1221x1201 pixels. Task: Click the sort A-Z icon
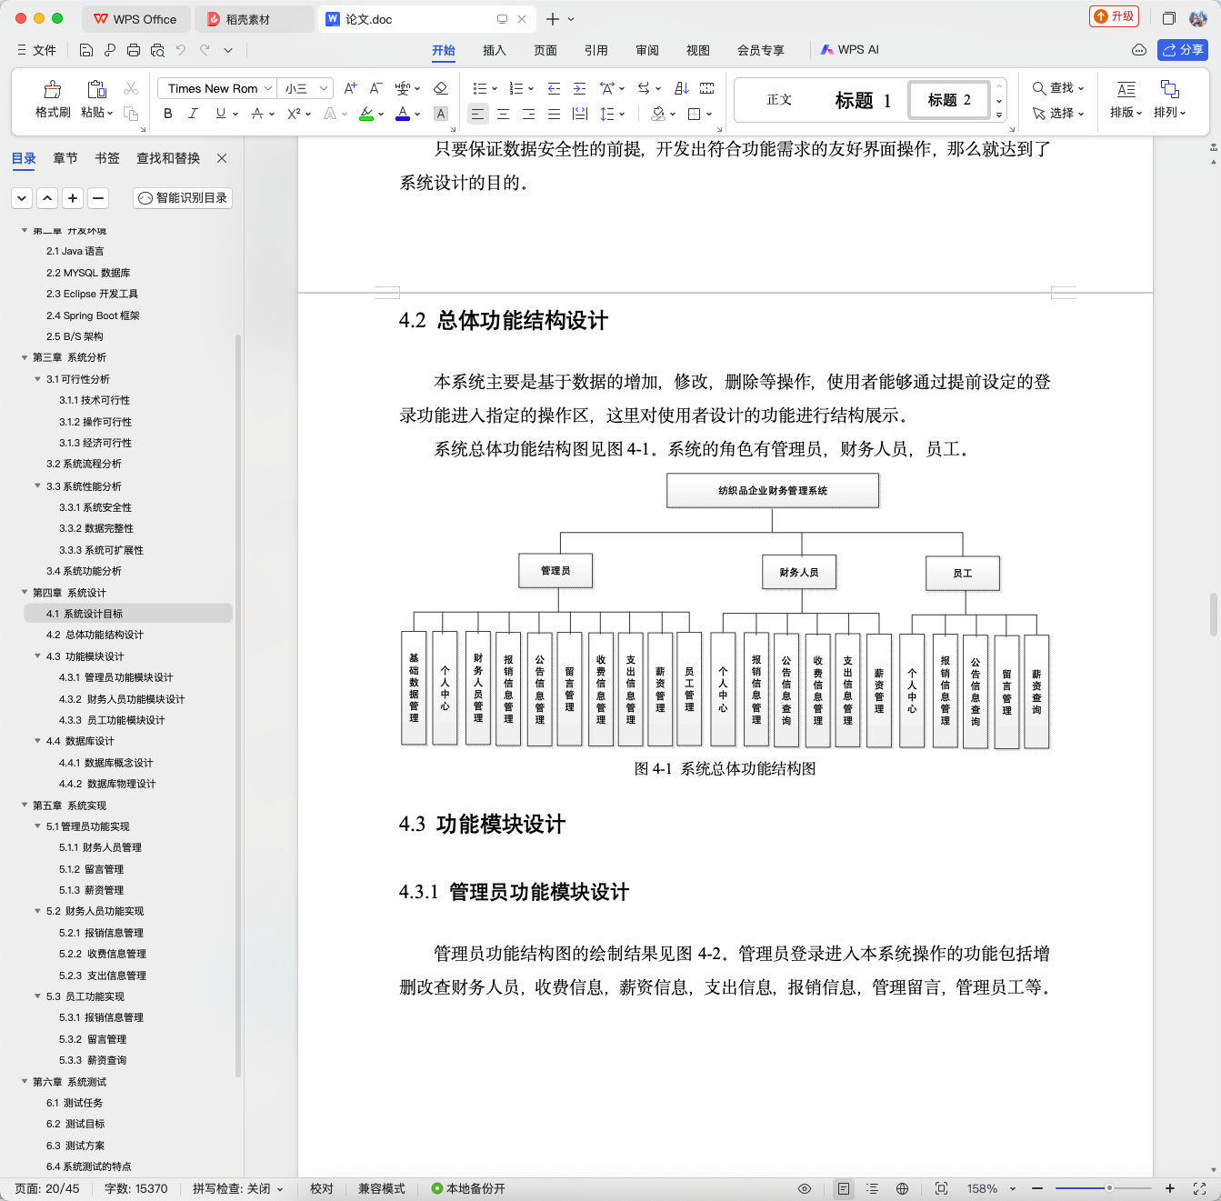[x=682, y=88]
